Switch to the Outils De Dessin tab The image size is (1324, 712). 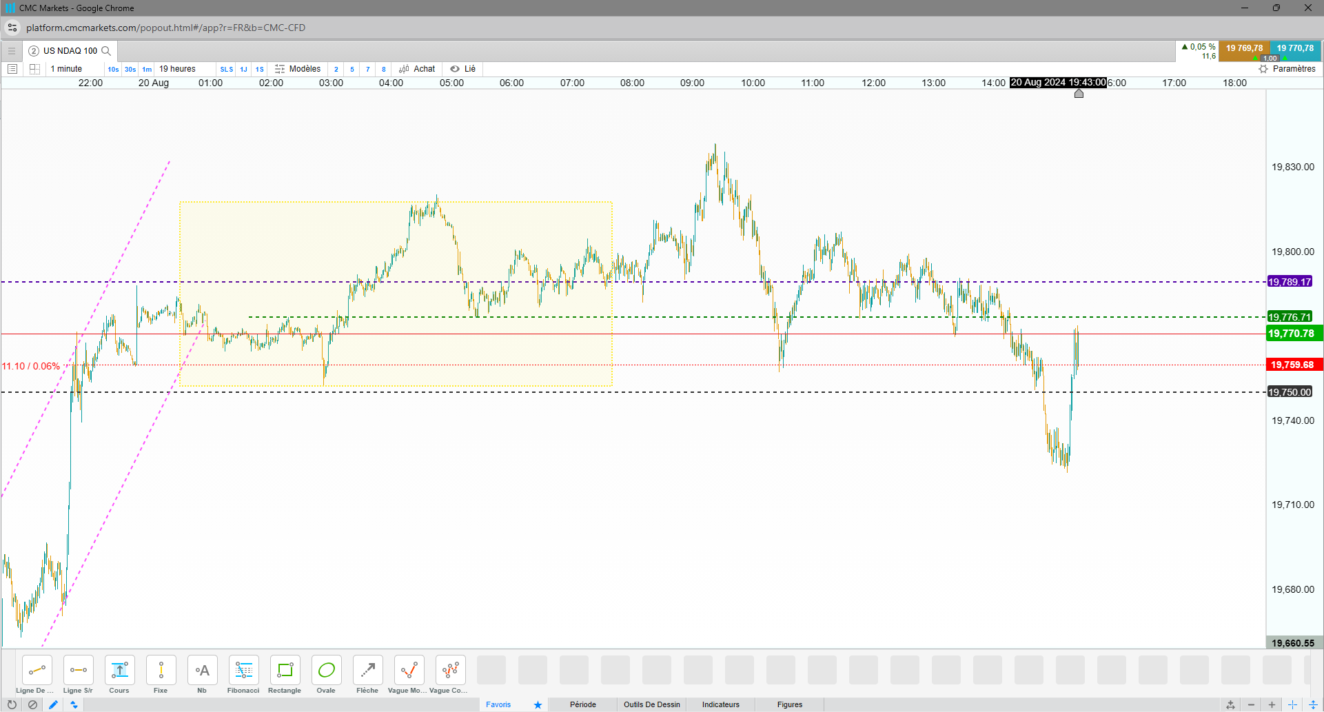(x=652, y=704)
